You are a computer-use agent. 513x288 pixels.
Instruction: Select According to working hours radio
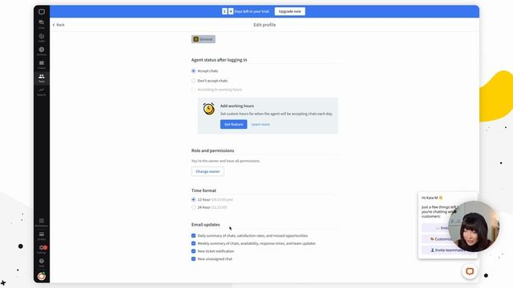pyautogui.click(x=193, y=90)
